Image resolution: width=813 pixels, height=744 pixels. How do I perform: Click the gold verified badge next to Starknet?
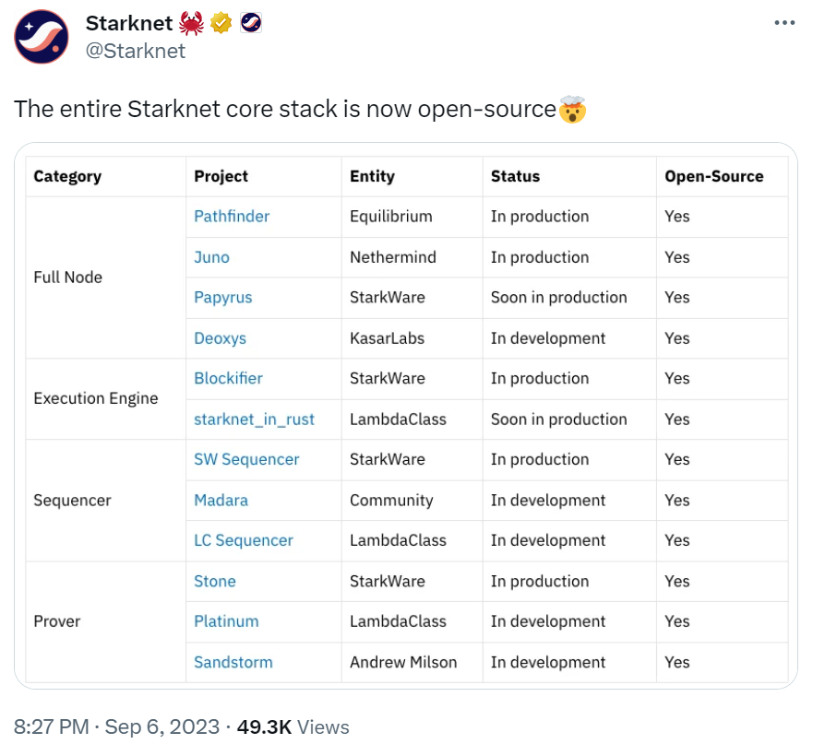[221, 22]
